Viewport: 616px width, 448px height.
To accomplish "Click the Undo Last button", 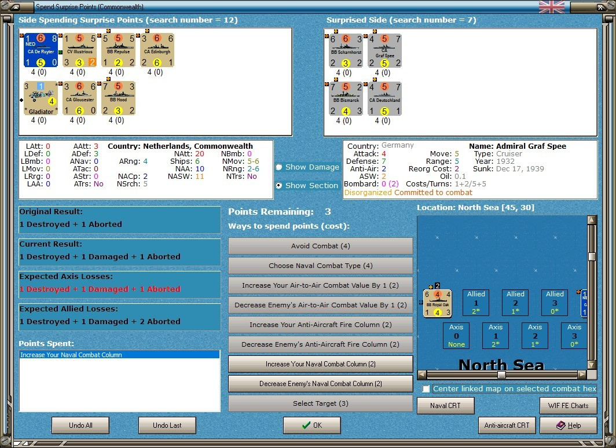I will (x=167, y=425).
